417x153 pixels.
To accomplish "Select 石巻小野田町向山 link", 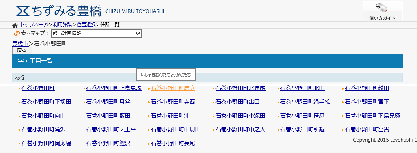I will 44,116.
